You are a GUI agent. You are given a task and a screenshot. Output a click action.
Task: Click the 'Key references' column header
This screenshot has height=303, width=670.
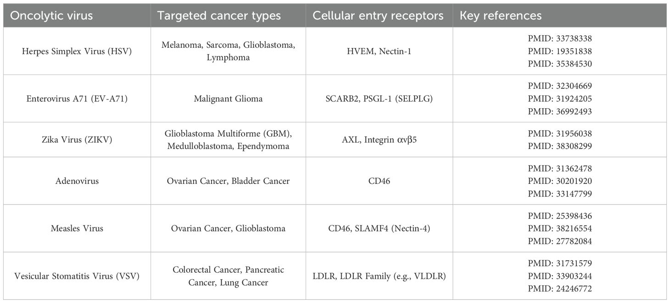(x=501, y=16)
